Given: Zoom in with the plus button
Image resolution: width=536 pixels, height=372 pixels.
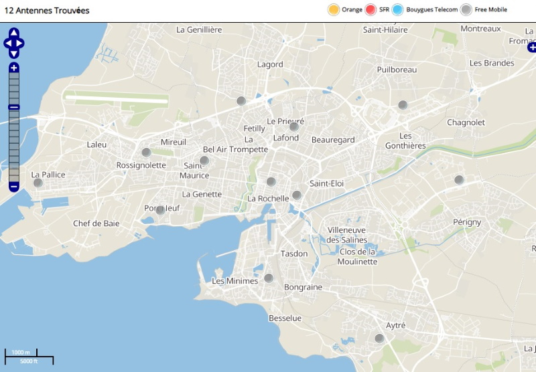Looking at the screenshot, I should (x=14, y=68).
